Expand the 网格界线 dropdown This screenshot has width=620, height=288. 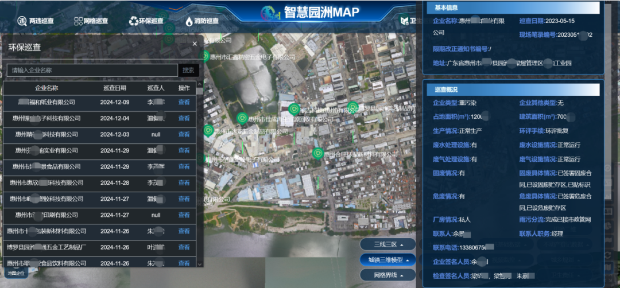(x=388, y=275)
